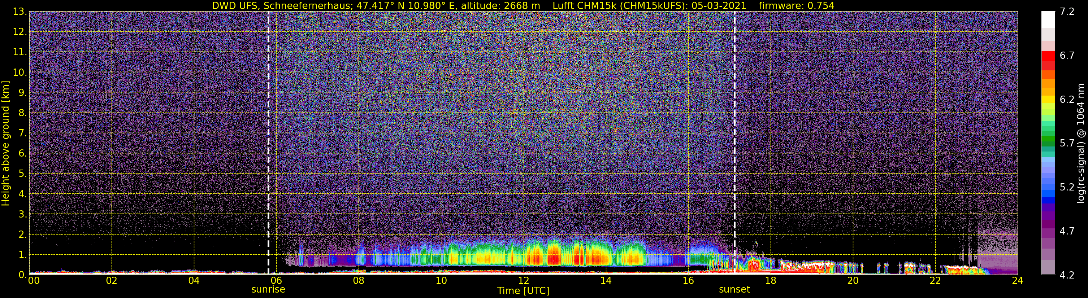Image resolution: width=1088 pixels, height=298 pixels.
Task: Click the '4.' height tick label
Action: 22,194
